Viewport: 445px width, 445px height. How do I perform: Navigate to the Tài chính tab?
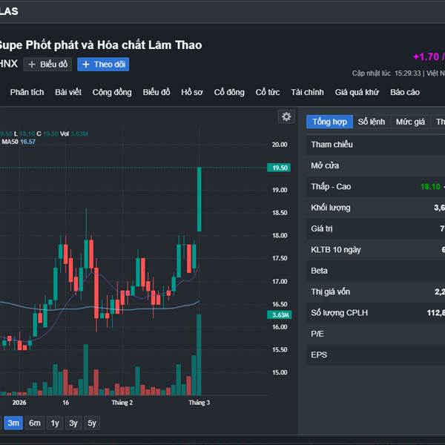tap(307, 92)
